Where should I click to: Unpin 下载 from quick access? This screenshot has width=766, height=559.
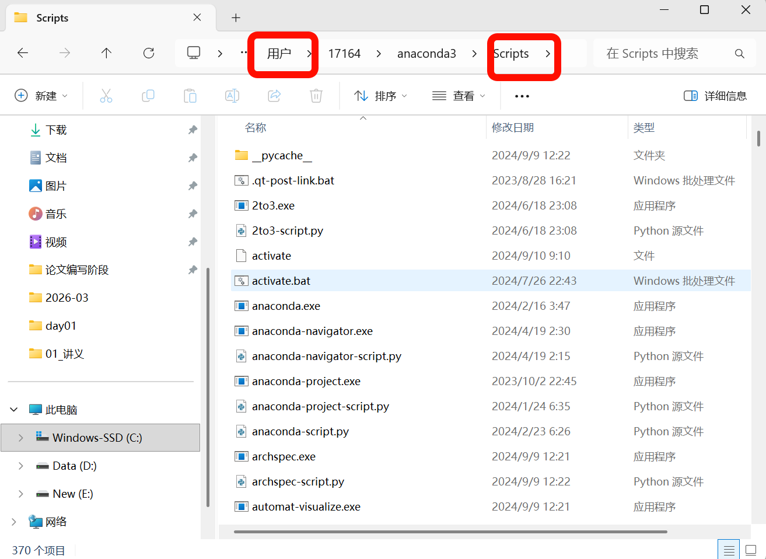click(193, 130)
